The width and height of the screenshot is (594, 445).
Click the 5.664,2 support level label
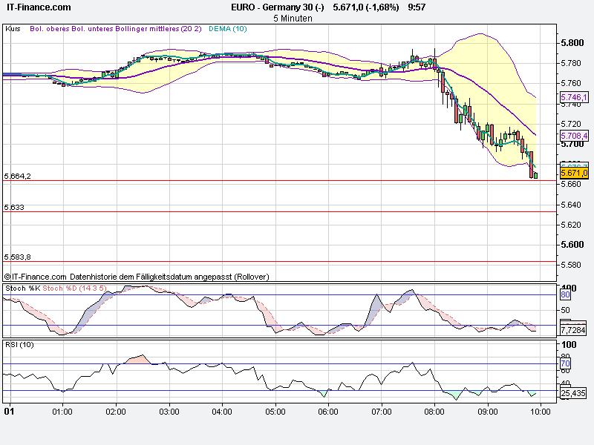click(16, 175)
